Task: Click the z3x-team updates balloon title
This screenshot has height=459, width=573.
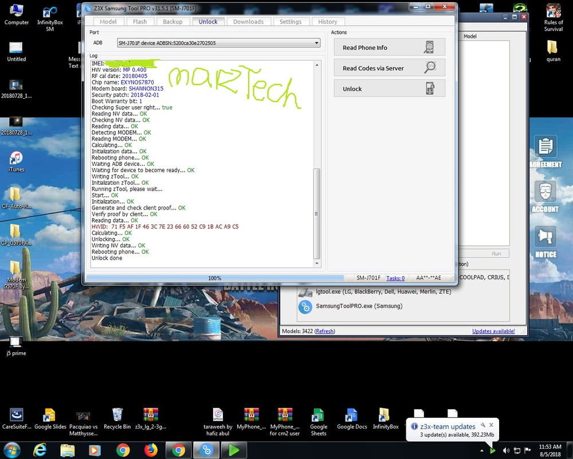Action: click(x=448, y=426)
